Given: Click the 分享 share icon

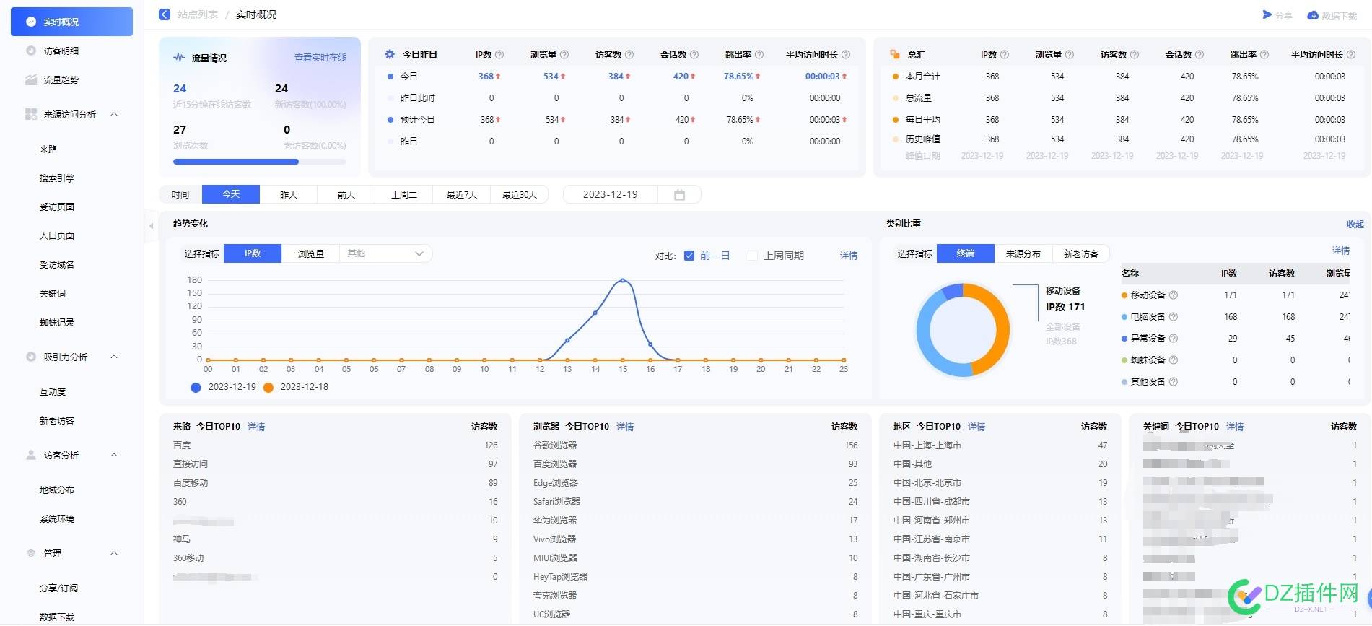Looking at the screenshot, I should tap(1267, 14).
